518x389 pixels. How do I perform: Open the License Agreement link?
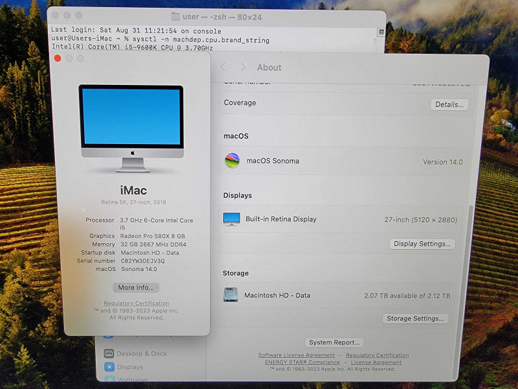tap(376, 362)
